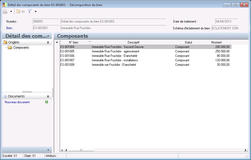Click the horizontal scrollbar thumb
Image resolution: width=251 pixels, height=160 pixels.
pyautogui.click(x=81, y=150)
